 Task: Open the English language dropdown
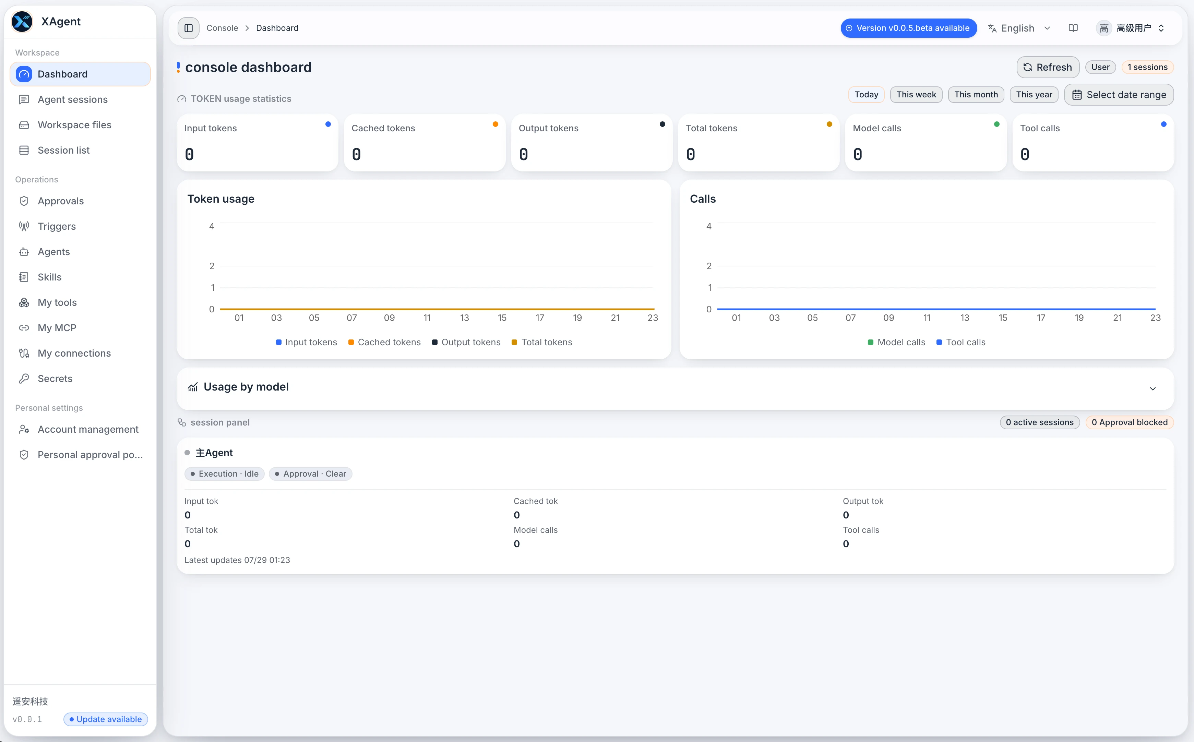(1019, 28)
